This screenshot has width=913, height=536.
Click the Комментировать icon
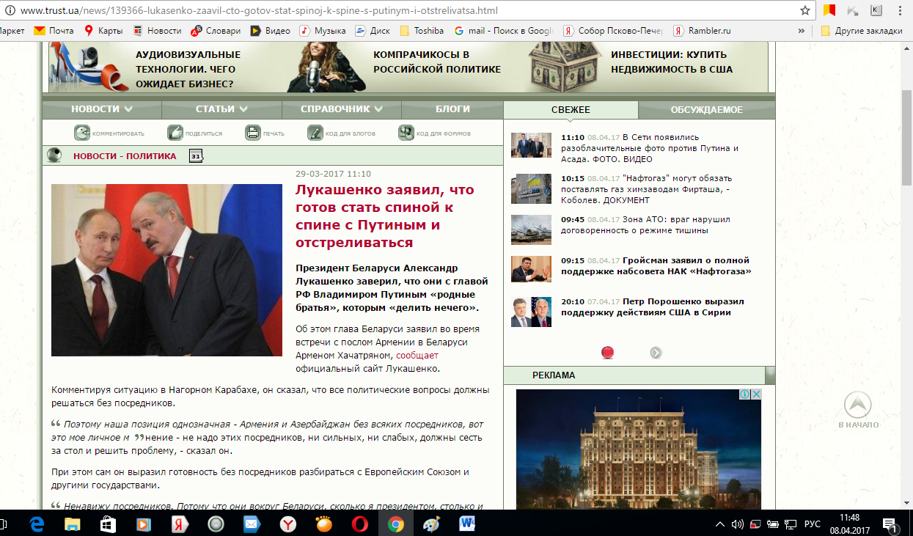[81, 133]
